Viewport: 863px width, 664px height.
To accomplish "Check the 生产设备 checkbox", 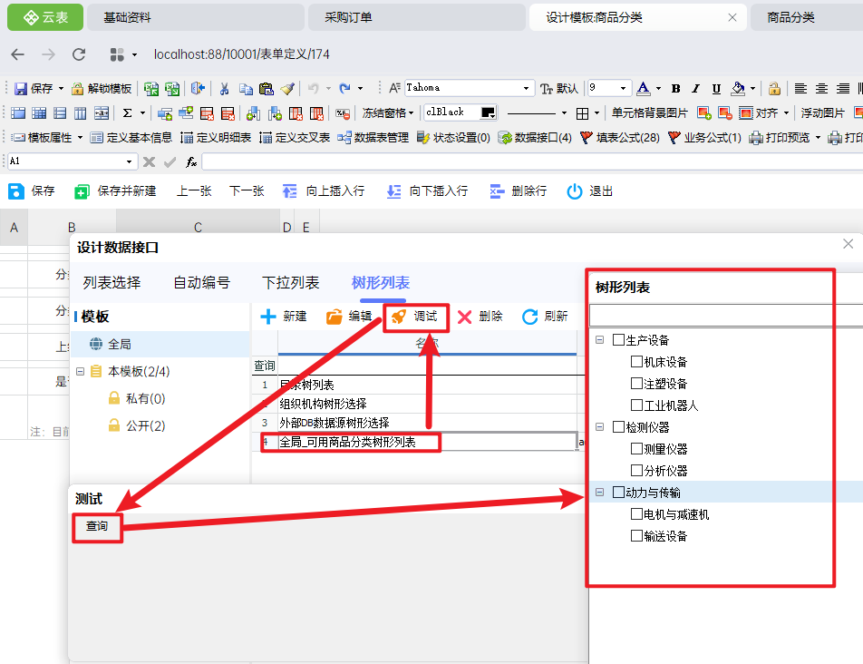I will 618,339.
